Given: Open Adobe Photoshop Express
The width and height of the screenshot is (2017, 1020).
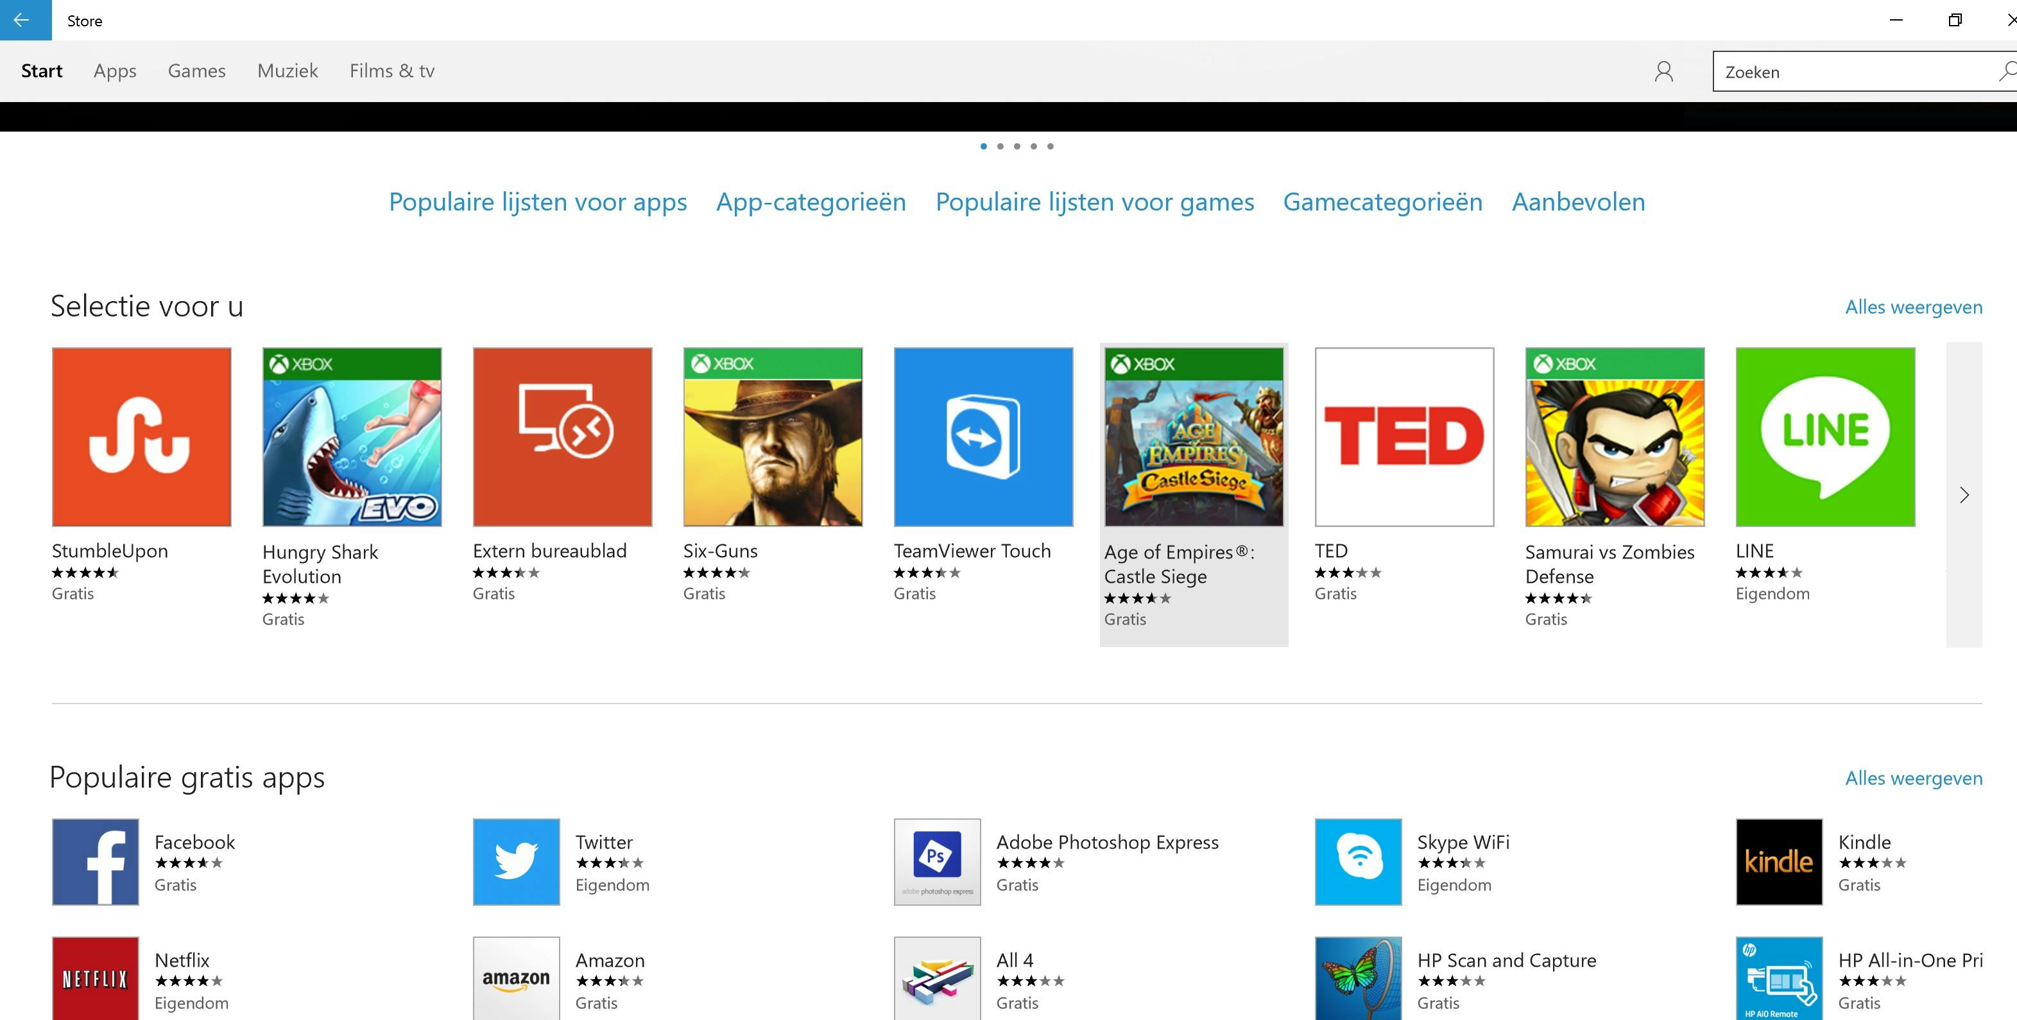Looking at the screenshot, I should (x=936, y=861).
